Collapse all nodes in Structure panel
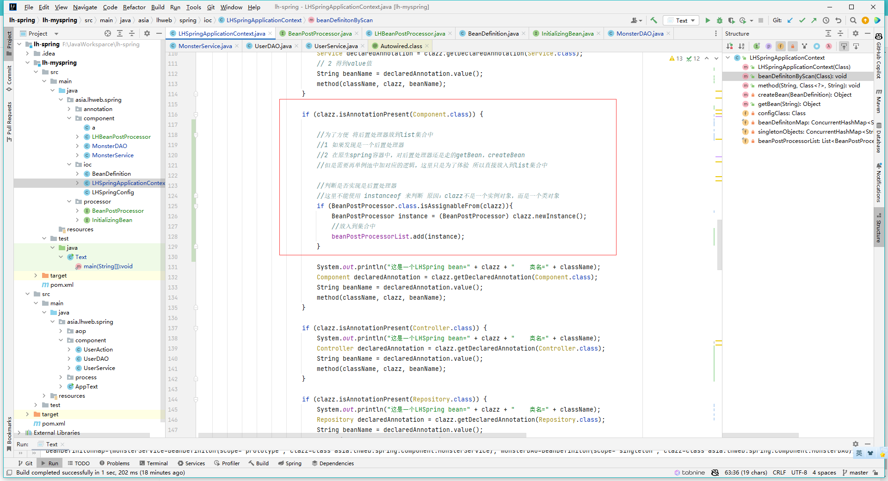888x481 pixels. click(x=840, y=33)
